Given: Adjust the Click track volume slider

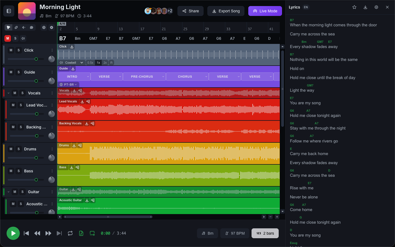Looking at the screenshot, I should (26, 59).
